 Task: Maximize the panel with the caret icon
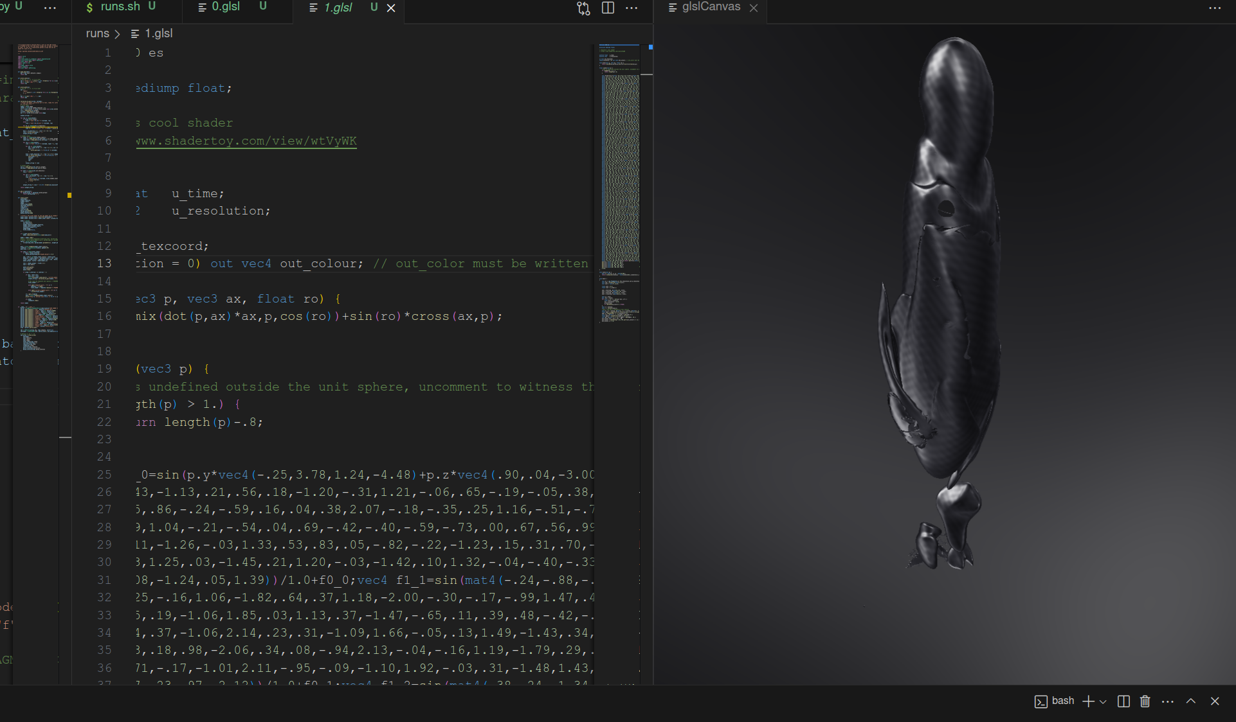pos(1191,701)
